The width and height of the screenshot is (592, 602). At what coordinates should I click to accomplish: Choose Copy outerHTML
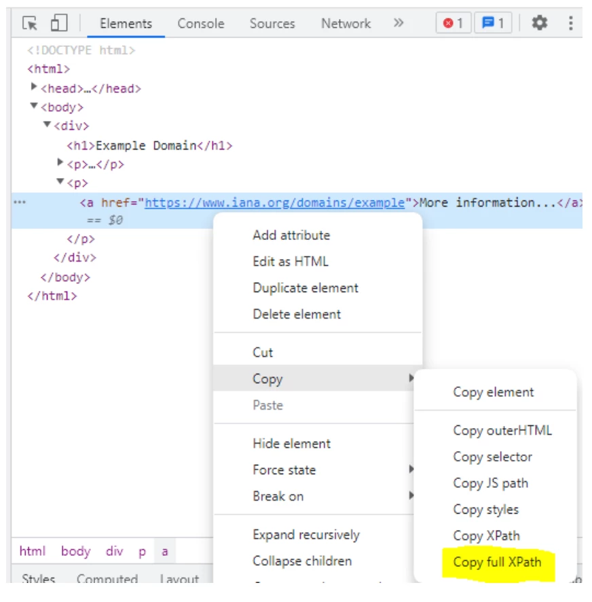[x=496, y=430]
